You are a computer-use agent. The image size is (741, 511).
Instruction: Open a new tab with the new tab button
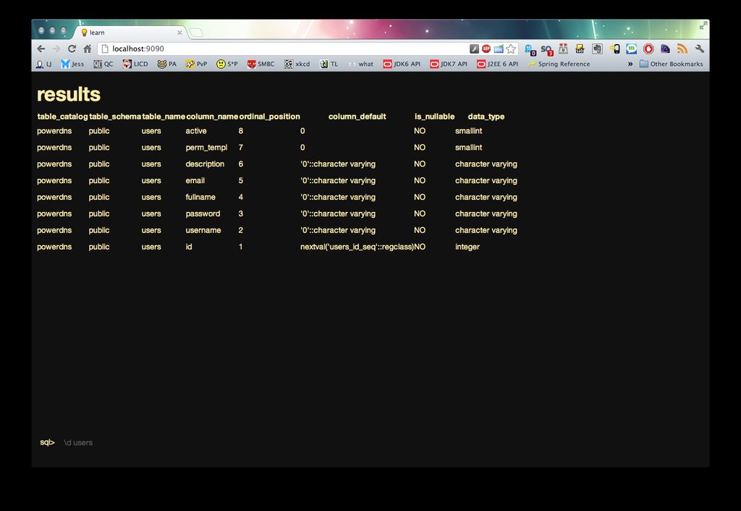point(196,32)
